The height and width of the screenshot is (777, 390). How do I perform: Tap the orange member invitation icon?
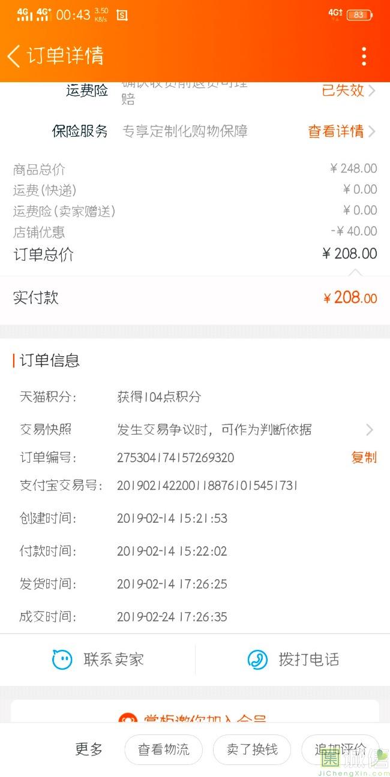pos(127,718)
